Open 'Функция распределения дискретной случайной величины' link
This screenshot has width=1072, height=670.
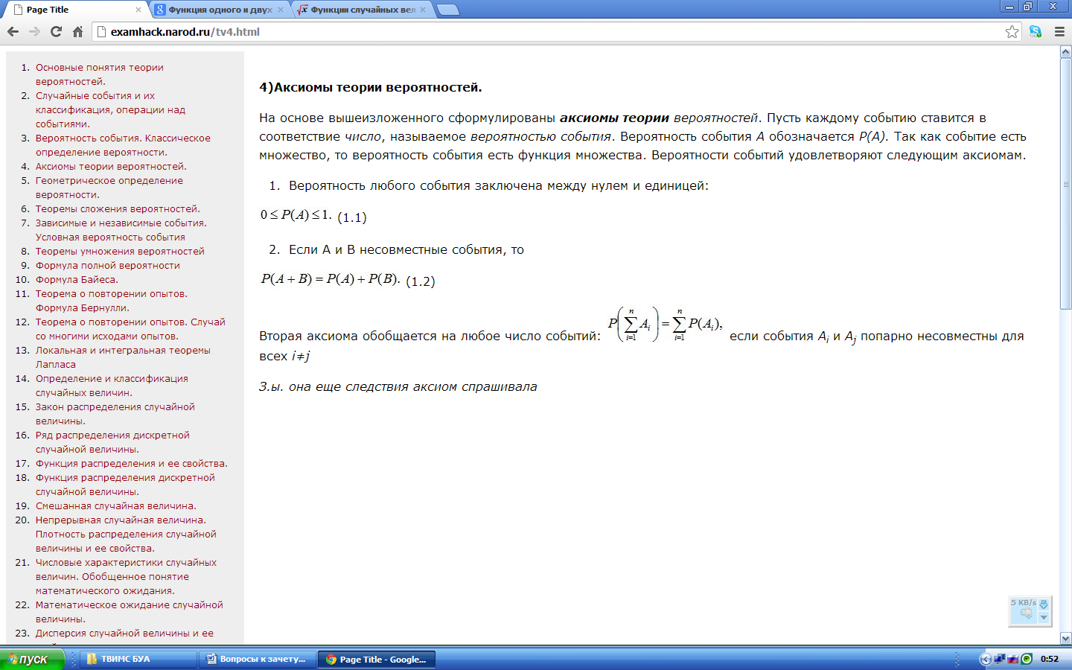click(x=125, y=485)
